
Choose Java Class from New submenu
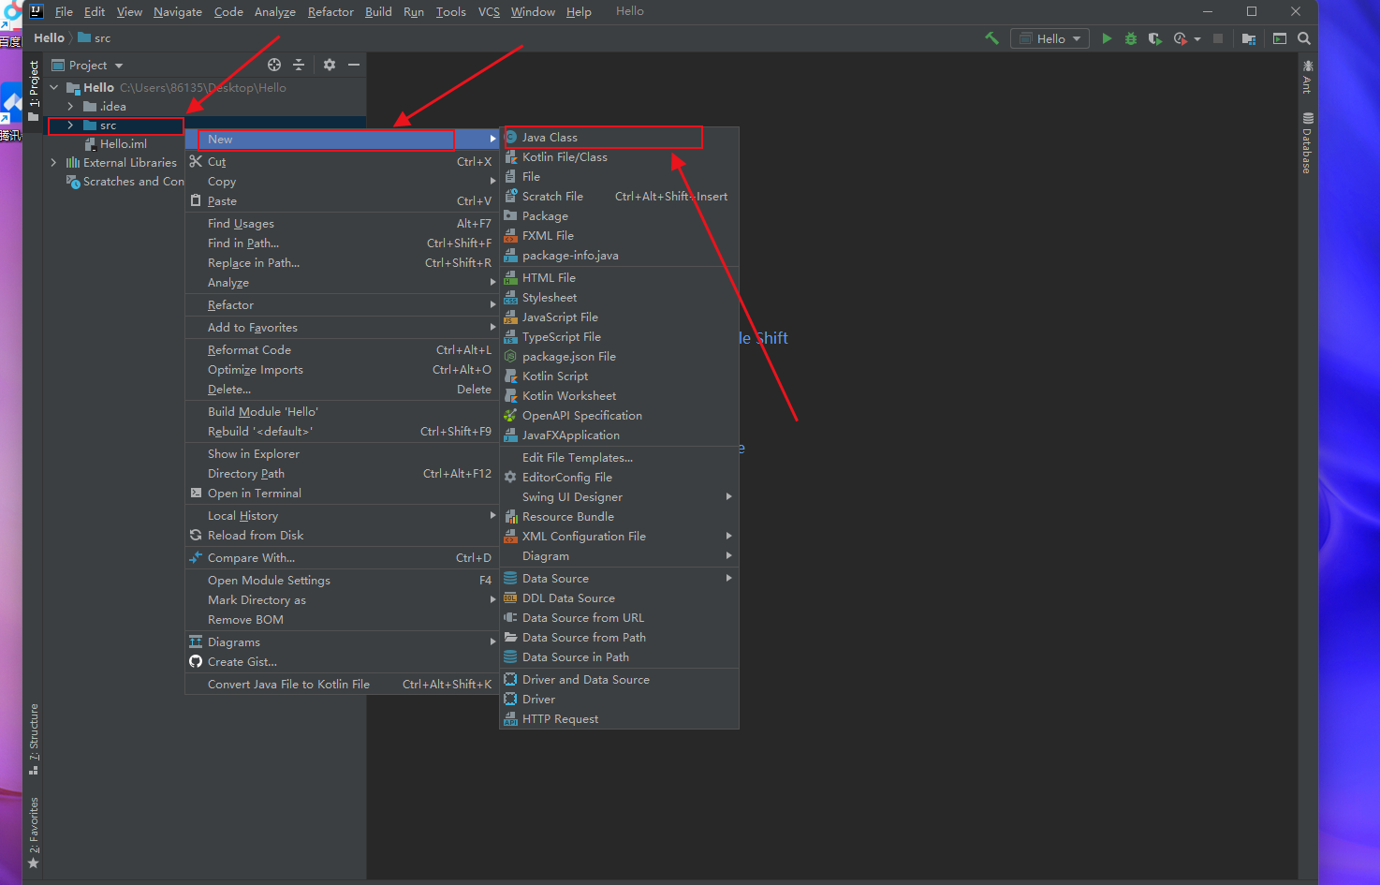point(619,138)
